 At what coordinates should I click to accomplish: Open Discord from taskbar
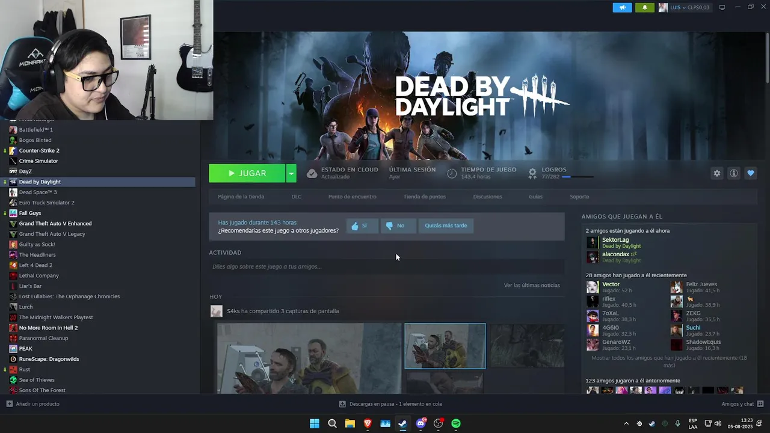point(421,423)
